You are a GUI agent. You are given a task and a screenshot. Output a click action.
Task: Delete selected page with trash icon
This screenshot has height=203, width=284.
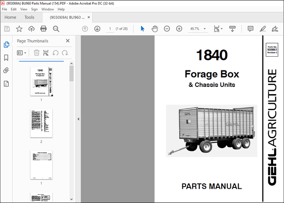[37, 53]
